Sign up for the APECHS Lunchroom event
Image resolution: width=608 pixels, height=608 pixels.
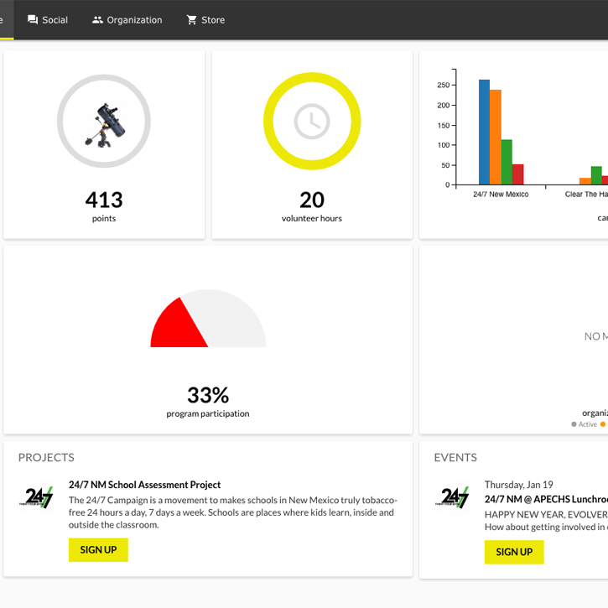(514, 552)
